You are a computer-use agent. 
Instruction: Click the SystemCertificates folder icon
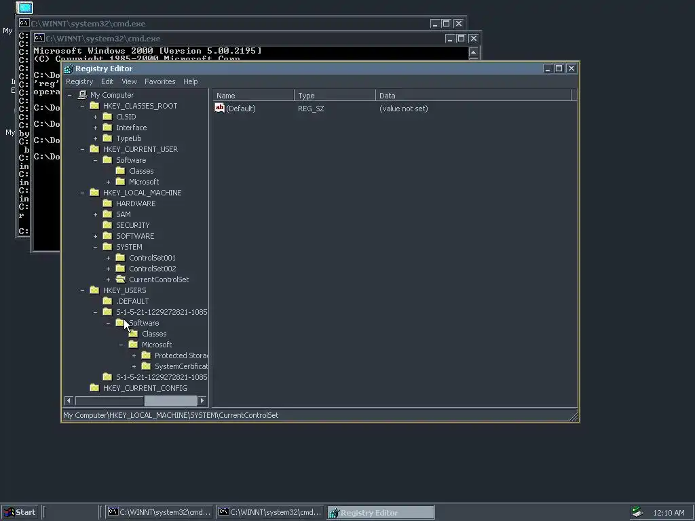pyautogui.click(x=146, y=366)
